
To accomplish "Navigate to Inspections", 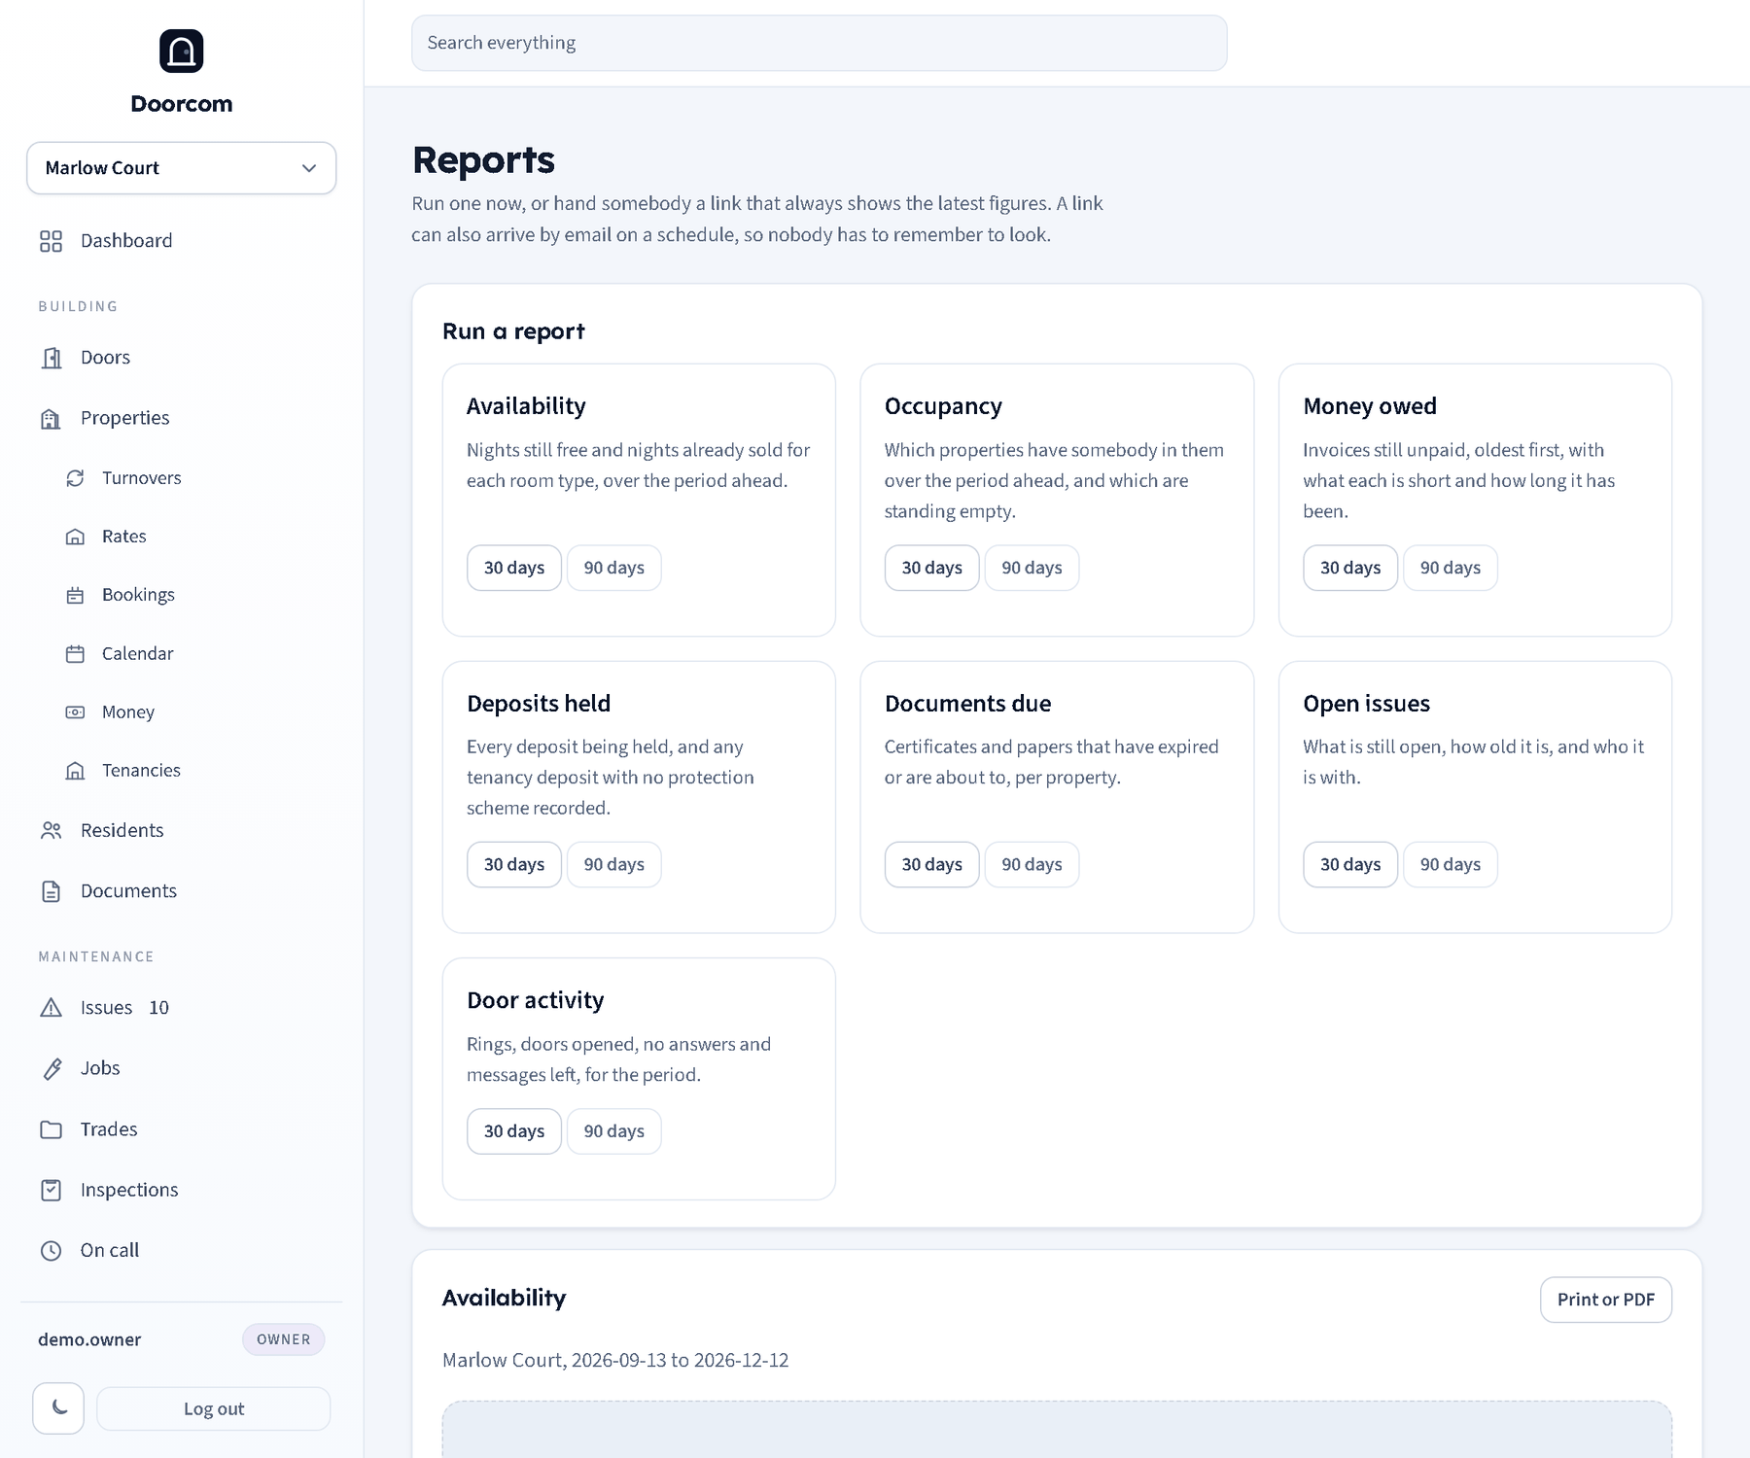I will point(181,1191).
